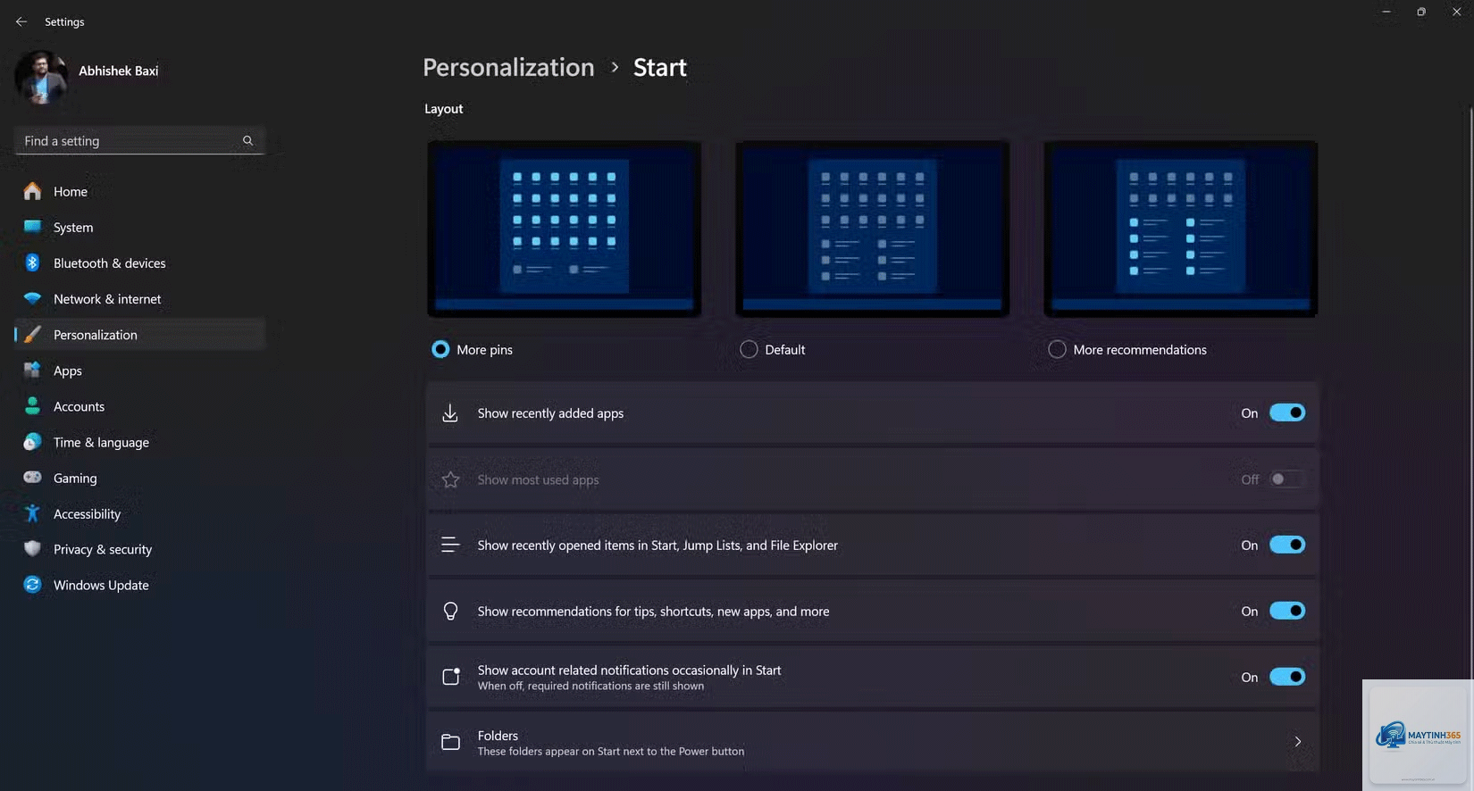Click the Windows Update sync icon
This screenshot has width=1474, height=791.
coord(32,585)
